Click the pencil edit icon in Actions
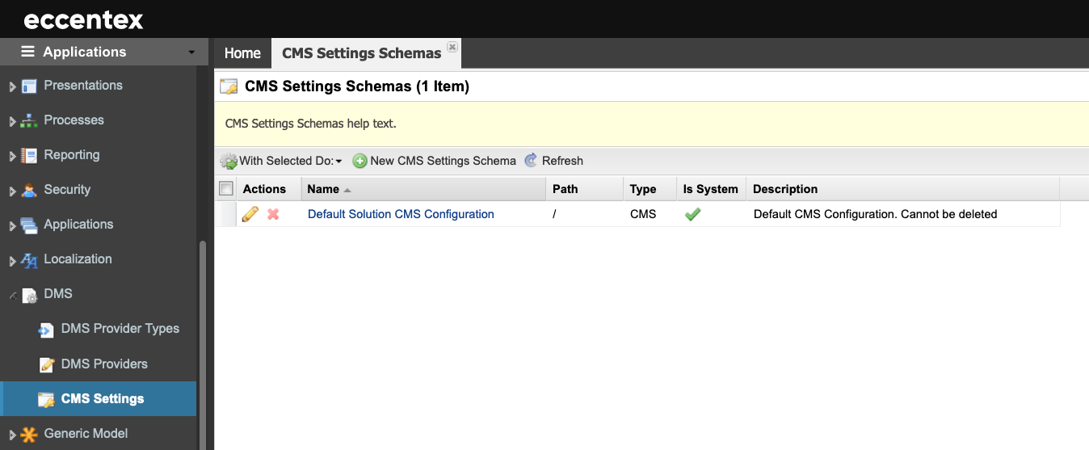 [x=250, y=214]
